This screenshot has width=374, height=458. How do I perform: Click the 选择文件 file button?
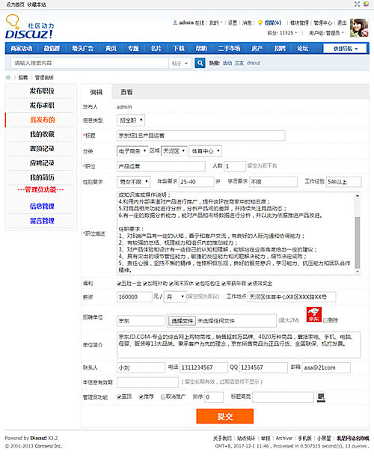coord(182,321)
